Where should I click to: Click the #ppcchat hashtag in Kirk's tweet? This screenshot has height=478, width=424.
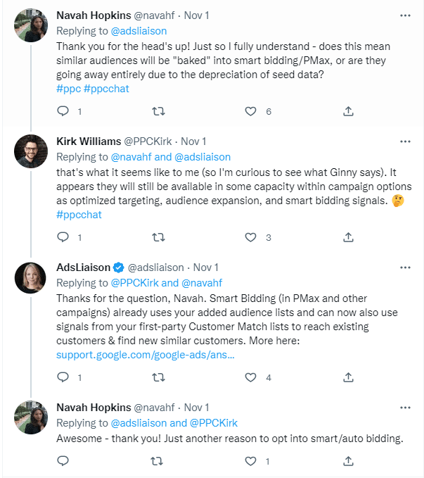pos(79,214)
